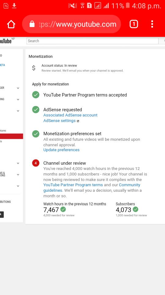
Task: Expand the third sidebar chevron below ING
Action: (x=18, y=111)
